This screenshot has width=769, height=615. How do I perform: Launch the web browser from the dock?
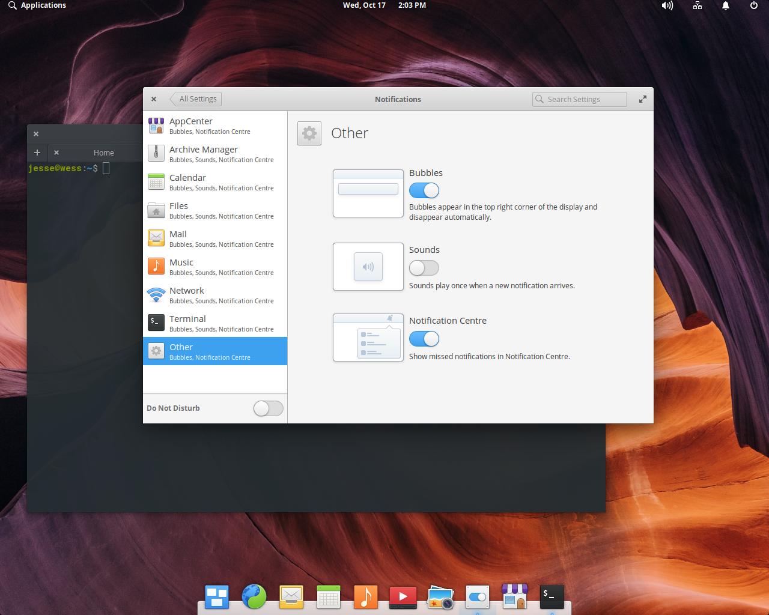point(254,597)
